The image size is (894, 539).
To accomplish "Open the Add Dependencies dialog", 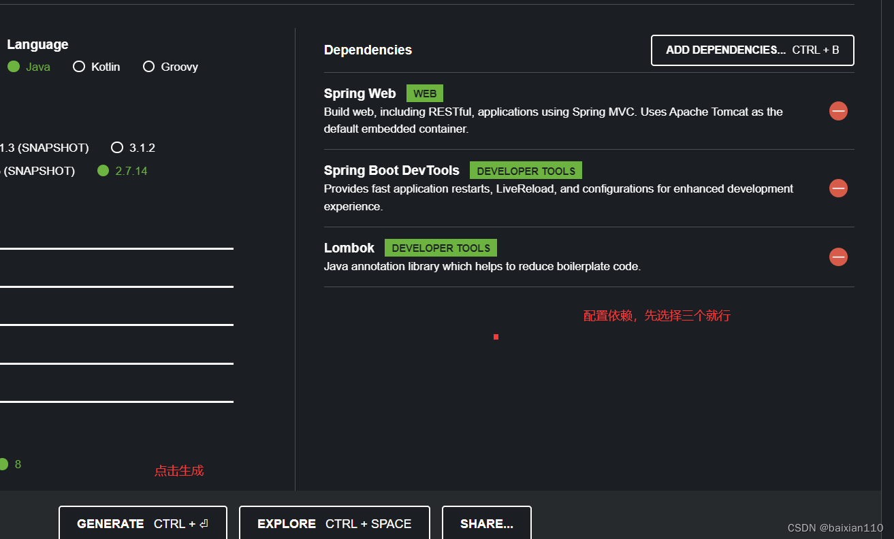I will click(752, 50).
